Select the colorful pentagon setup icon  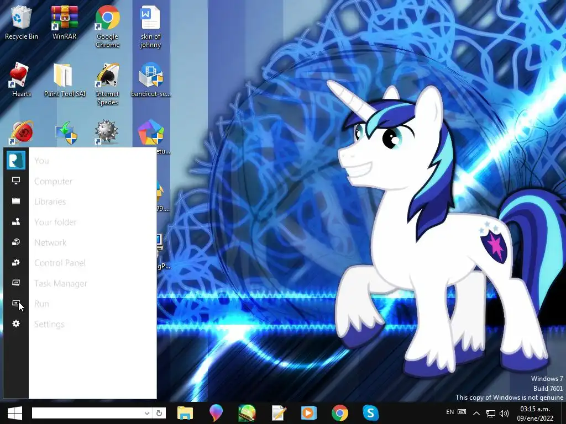[x=150, y=132]
